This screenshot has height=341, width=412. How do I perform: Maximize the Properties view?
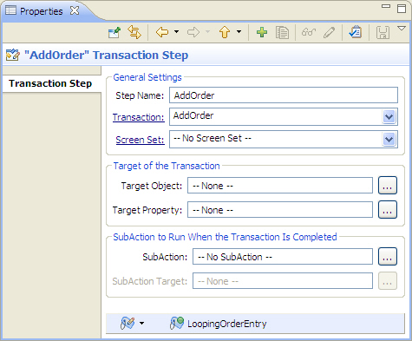pyautogui.click(x=402, y=9)
